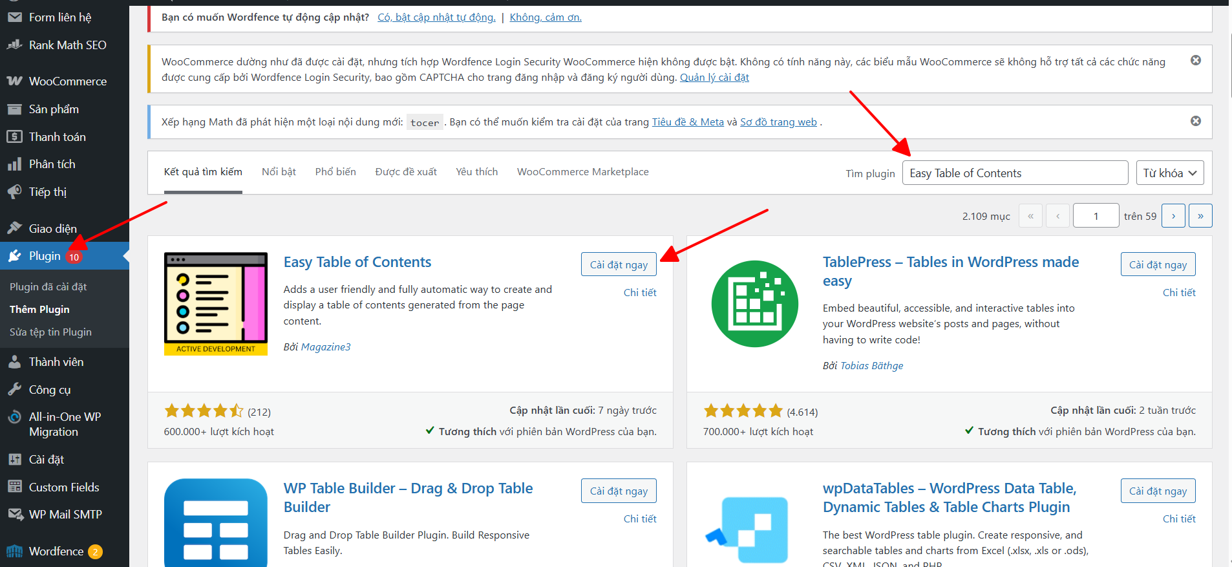The image size is (1232, 567).
Task: Click the TablePress star rating
Action: tap(743, 411)
